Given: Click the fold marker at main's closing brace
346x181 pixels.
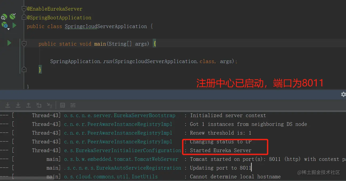Looking at the screenshot, I should click(24, 70).
